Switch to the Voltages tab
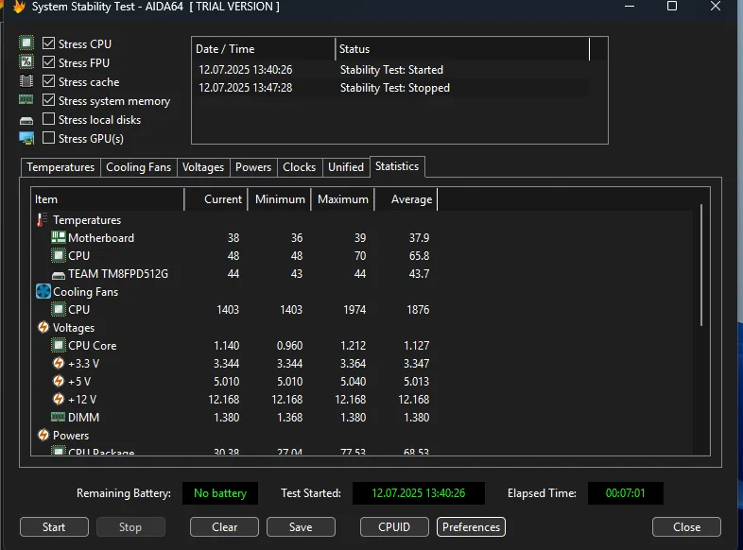743x550 pixels. pos(203,167)
